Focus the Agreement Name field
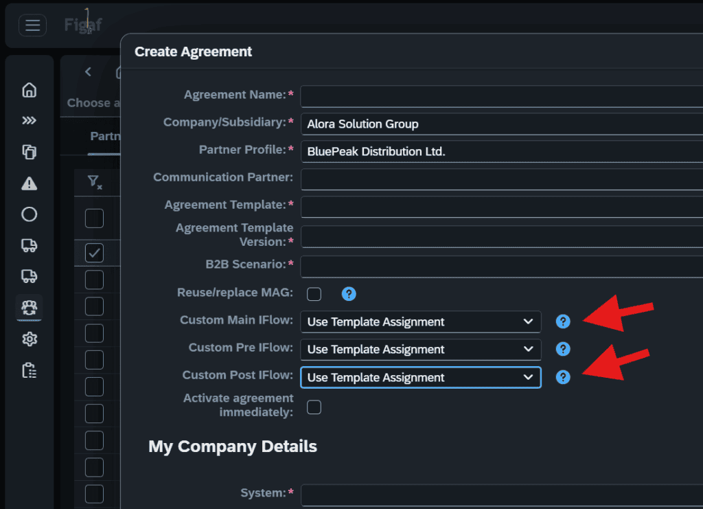The image size is (703, 509). (x=502, y=96)
